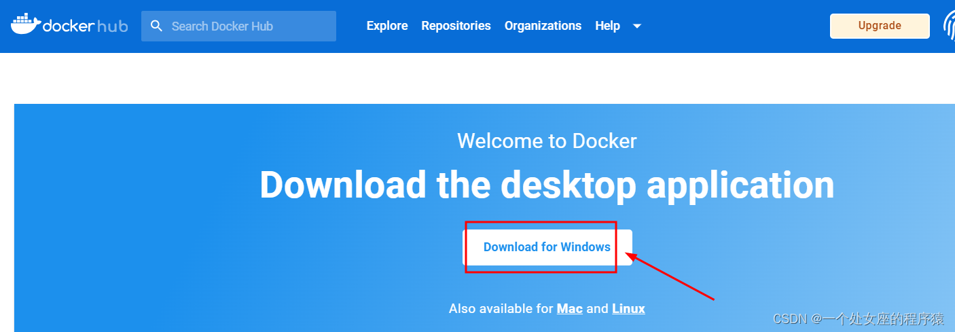This screenshot has height=332, width=955.
Task: Expand the Help dropdown arrow
Action: coord(636,26)
